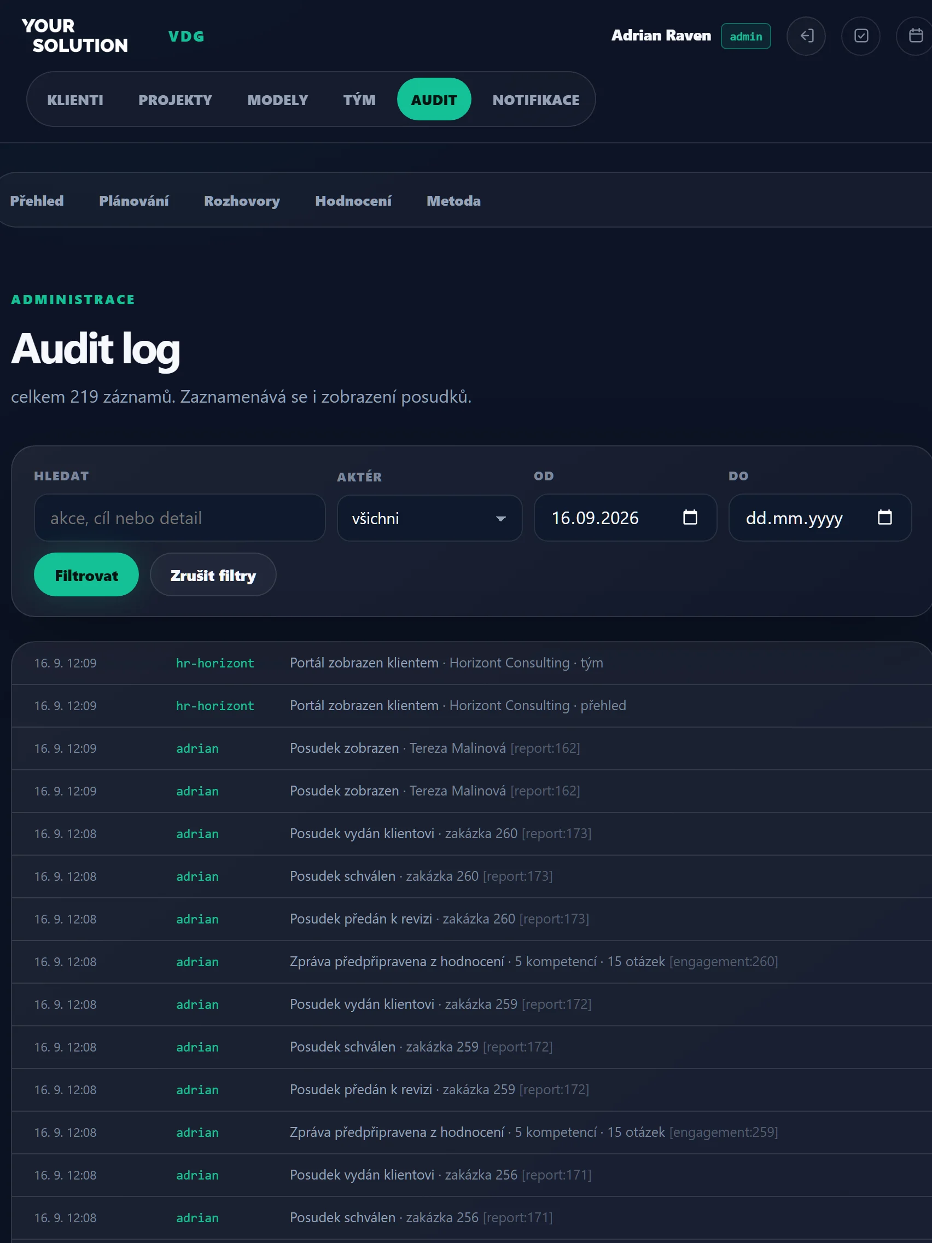Image resolution: width=932 pixels, height=1243 pixels.
Task: Click the Your Solution logo
Action: [x=75, y=36]
